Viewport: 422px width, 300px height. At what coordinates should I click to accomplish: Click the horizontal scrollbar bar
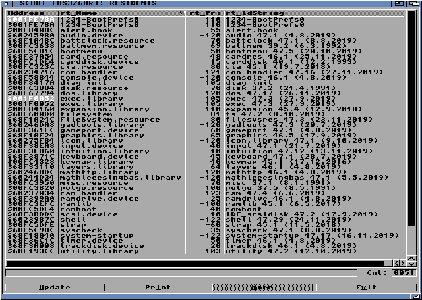click(x=195, y=263)
